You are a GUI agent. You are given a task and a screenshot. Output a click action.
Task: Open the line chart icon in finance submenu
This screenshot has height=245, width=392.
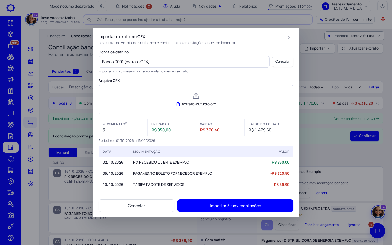30,73
